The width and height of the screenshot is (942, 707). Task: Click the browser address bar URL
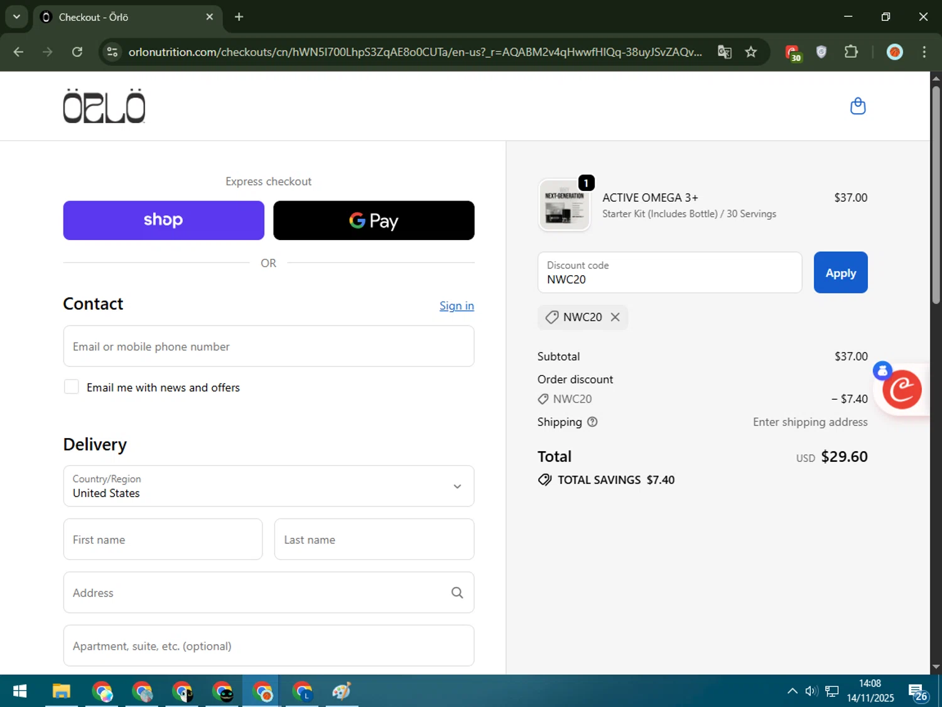414,52
